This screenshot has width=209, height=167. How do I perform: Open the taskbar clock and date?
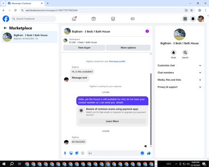(x=195, y=164)
